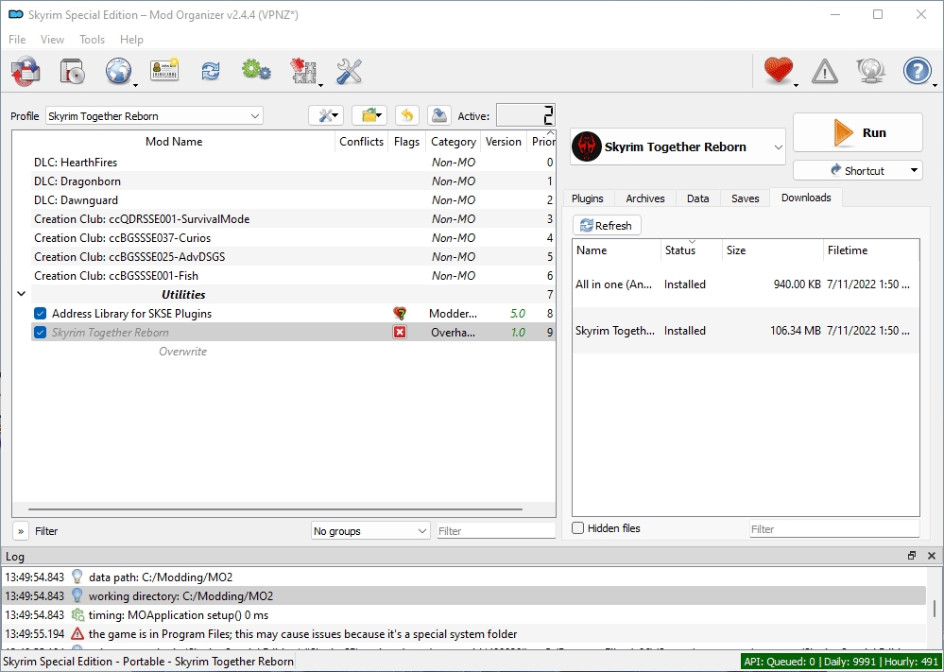Open the profiles ID card icon
Image resolution: width=944 pixels, height=672 pixels.
click(x=164, y=71)
